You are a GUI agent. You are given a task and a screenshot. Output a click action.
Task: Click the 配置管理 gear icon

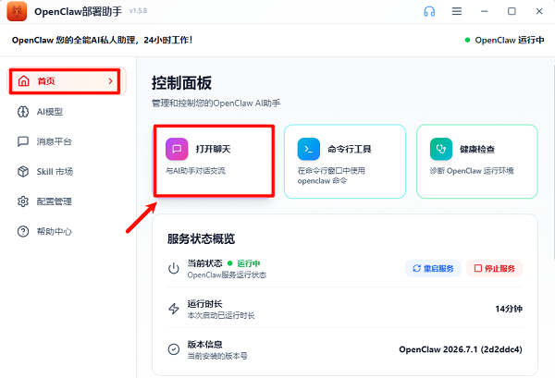[x=23, y=201]
